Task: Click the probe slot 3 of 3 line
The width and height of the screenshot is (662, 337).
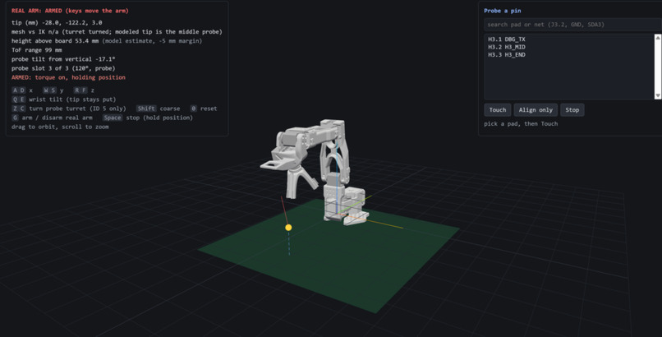Action: pos(63,68)
